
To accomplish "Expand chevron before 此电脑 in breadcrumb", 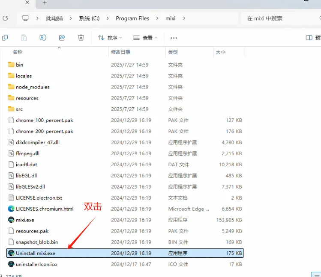I will click(x=37, y=18).
